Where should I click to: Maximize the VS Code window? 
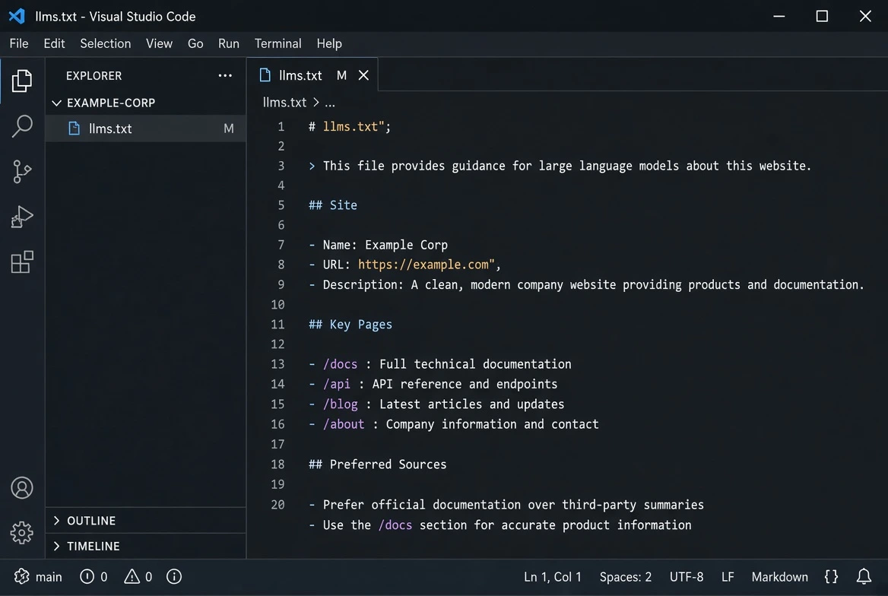pyautogui.click(x=822, y=16)
